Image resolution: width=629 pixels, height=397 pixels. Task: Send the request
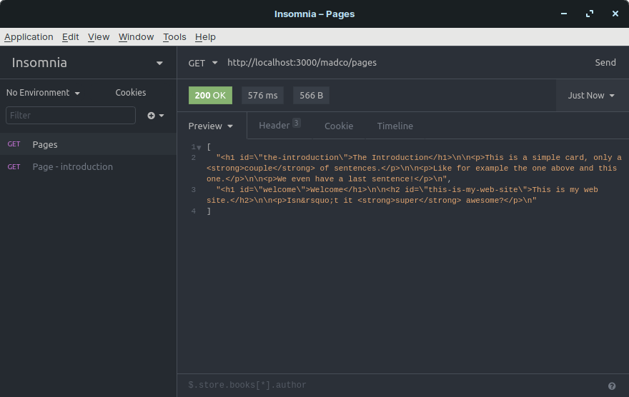point(605,63)
